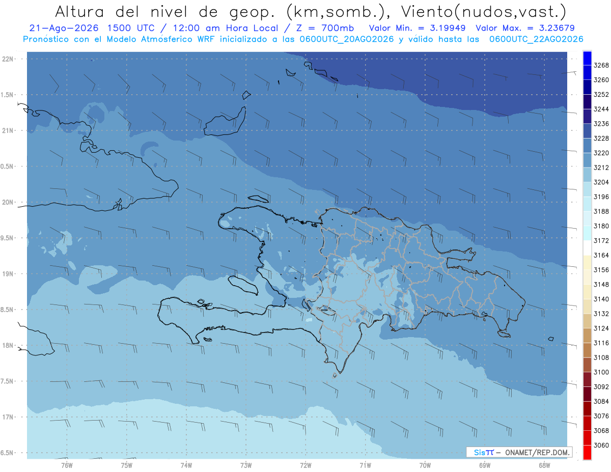Click the 19N latitude label
611x472 pixels.
click(x=9, y=274)
